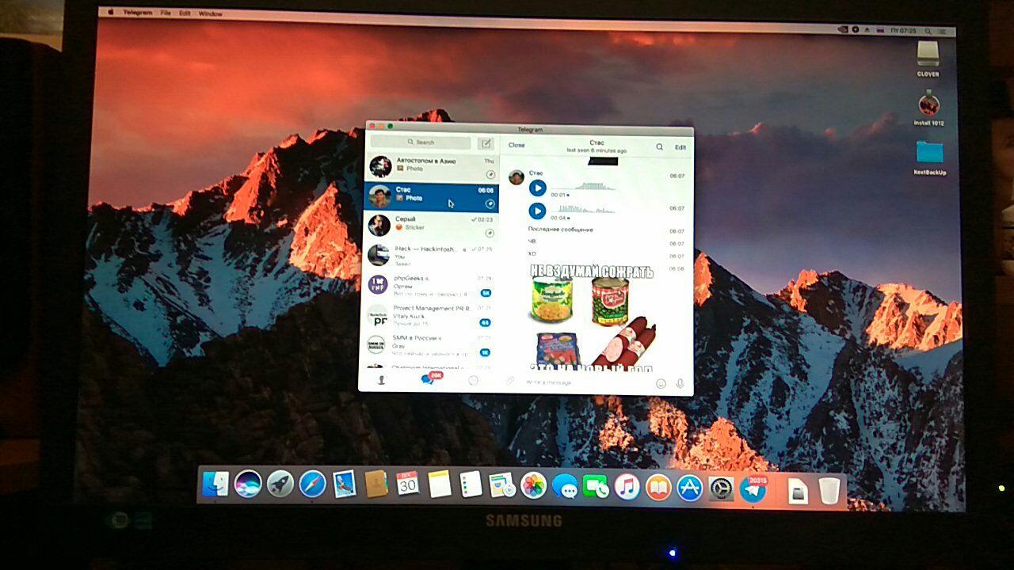This screenshot has width=1014, height=570.
Task: Open the Apple menu
Action: click(x=110, y=13)
